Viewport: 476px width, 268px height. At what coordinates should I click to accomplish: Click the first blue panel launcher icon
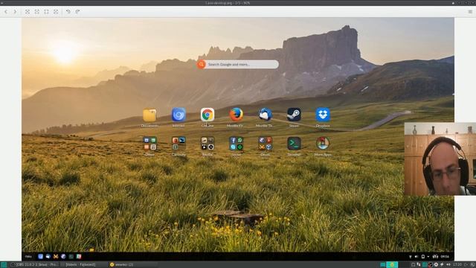[x=40, y=256]
